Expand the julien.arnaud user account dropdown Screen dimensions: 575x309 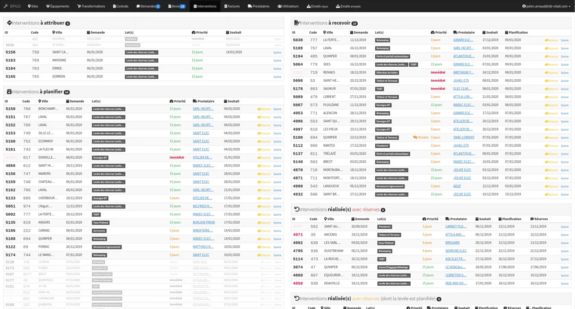[546, 6]
